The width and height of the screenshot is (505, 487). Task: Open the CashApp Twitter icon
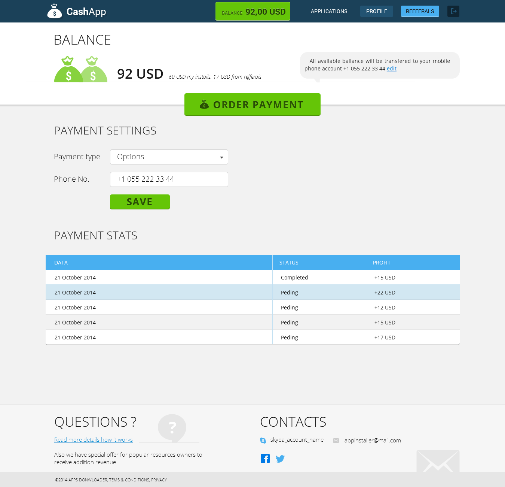pyautogui.click(x=280, y=459)
